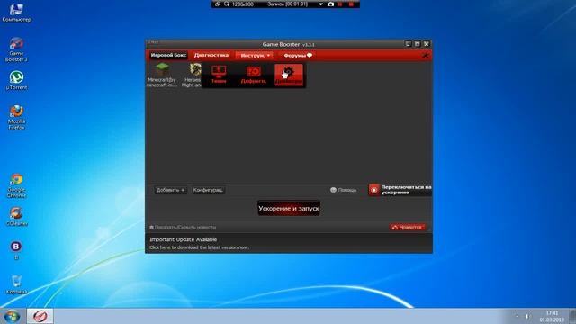Click the recorder magnifier zoom icon
This screenshot has width=576, height=324.
click(x=227, y=4)
